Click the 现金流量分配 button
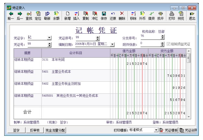The width and height of the screenshot is (203, 140). pos(55,130)
